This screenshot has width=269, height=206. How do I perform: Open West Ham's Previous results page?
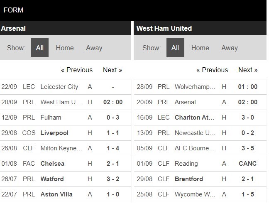212,70
